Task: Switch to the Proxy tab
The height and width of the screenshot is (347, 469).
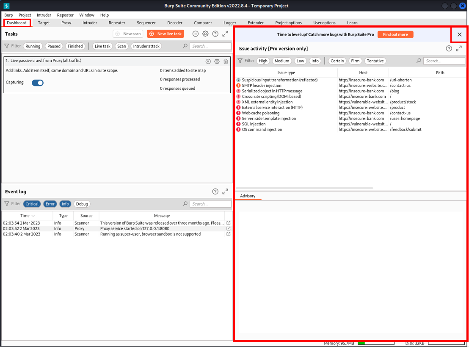Action: pyautogui.click(x=66, y=23)
